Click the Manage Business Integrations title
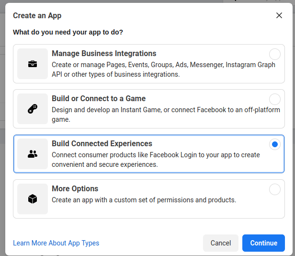Image resolution: width=295 pixels, height=256 pixels. pyautogui.click(x=104, y=54)
